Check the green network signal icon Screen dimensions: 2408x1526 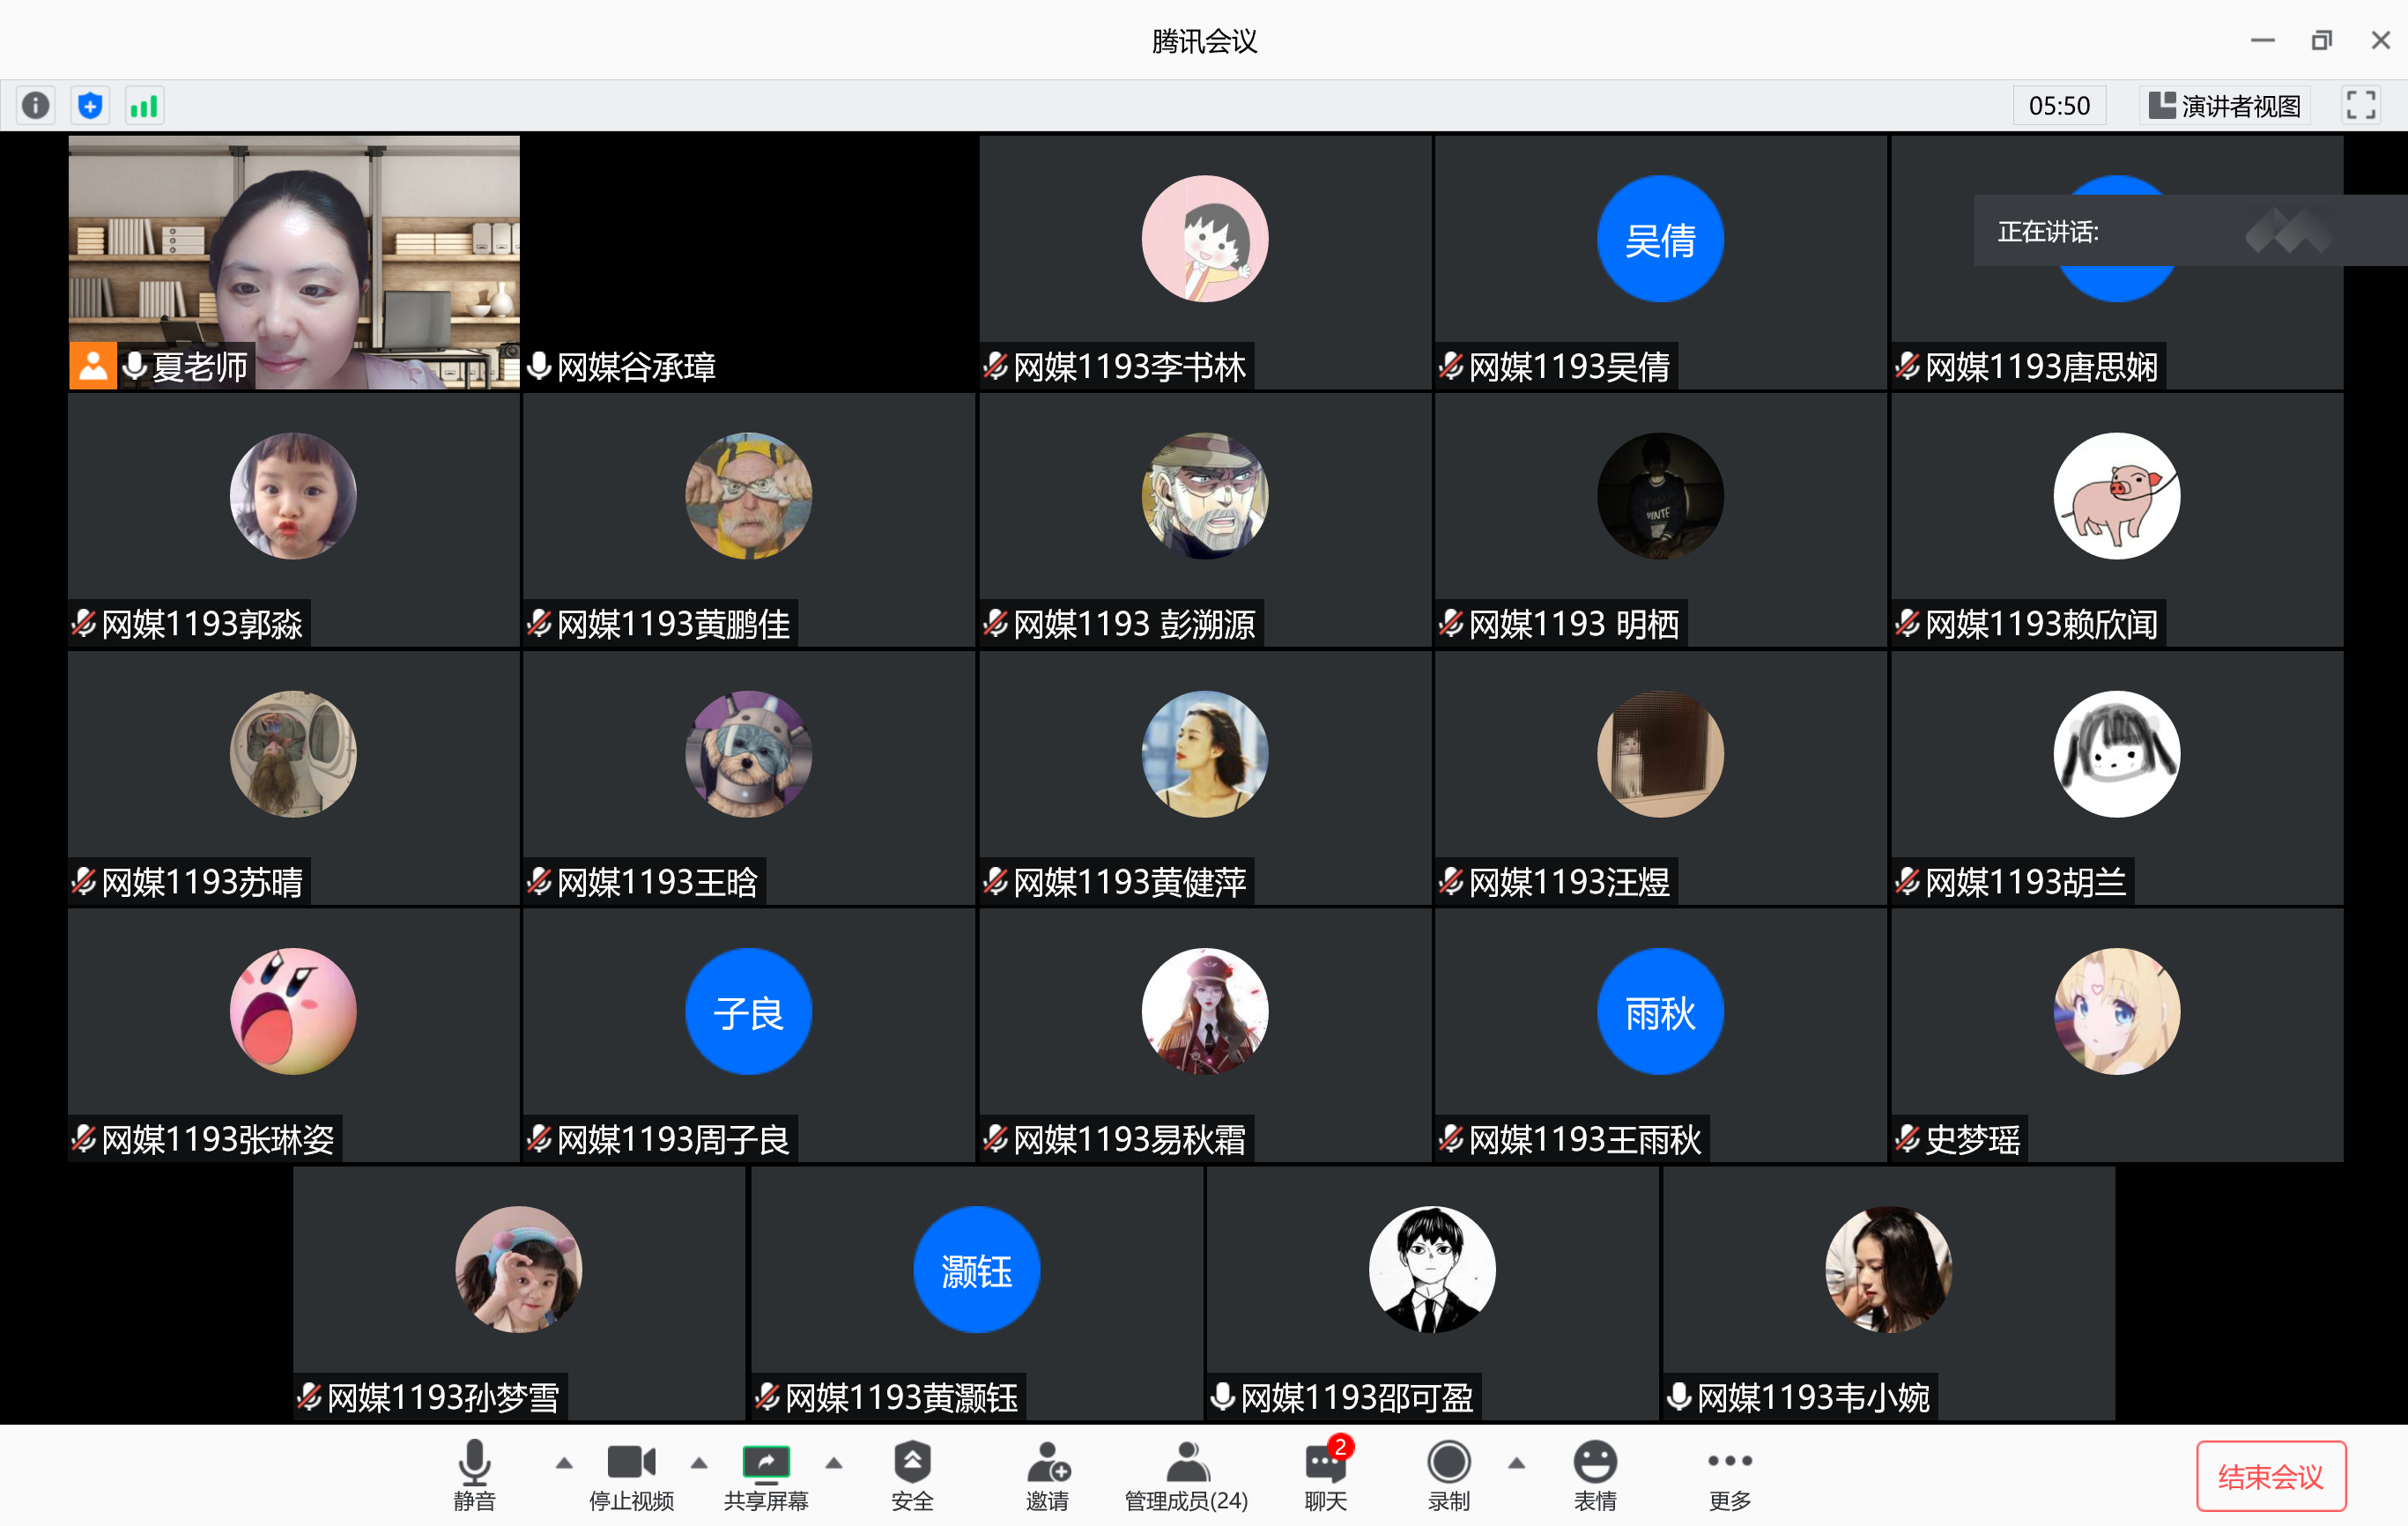[x=144, y=105]
